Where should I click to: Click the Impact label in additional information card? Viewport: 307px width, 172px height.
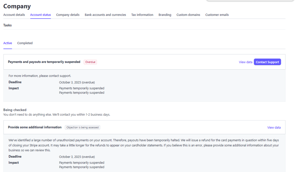click(14, 163)
